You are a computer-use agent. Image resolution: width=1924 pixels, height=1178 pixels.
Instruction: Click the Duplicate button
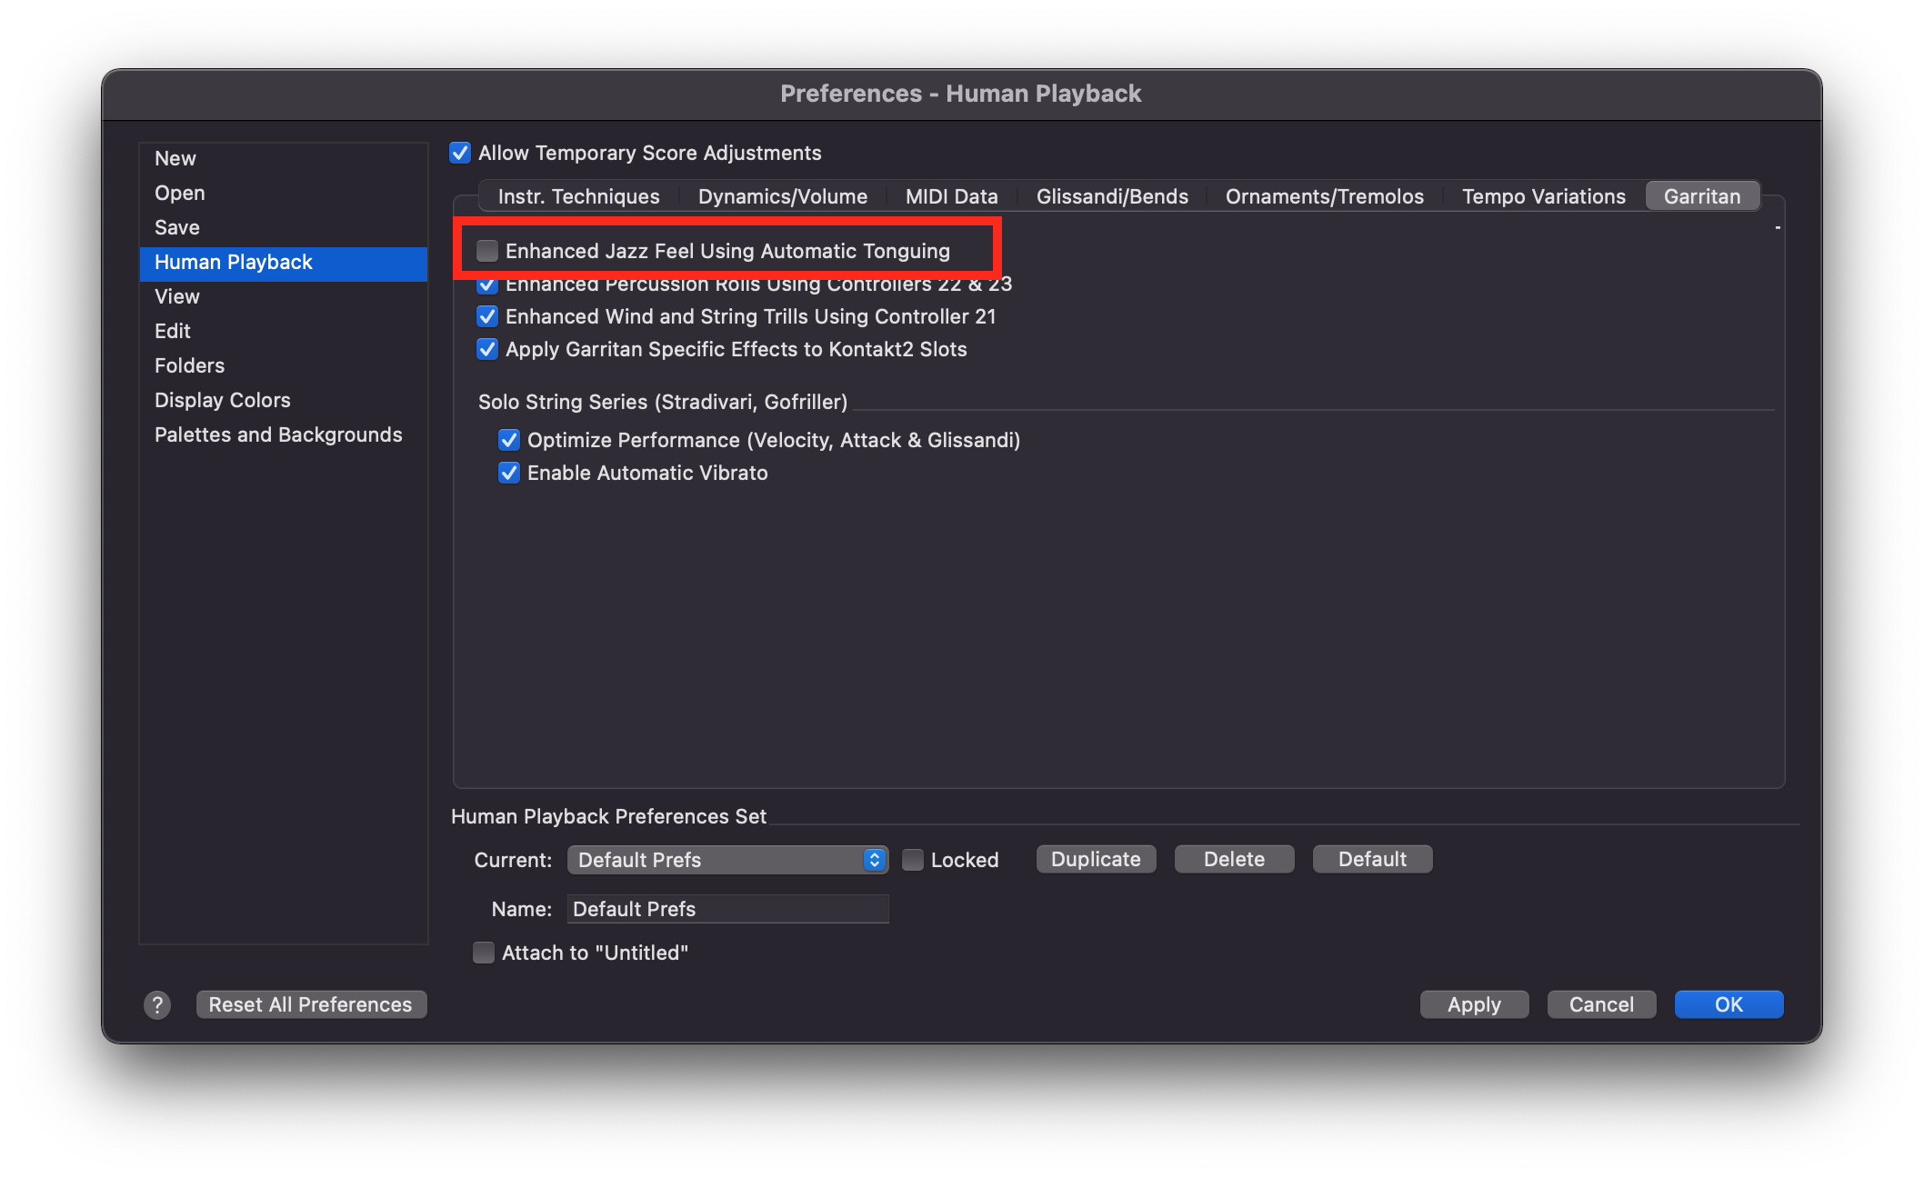pos(1096,859)
